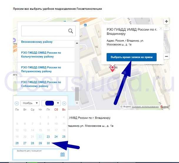Zoom out the map with the minus button

tap(166, 56)
